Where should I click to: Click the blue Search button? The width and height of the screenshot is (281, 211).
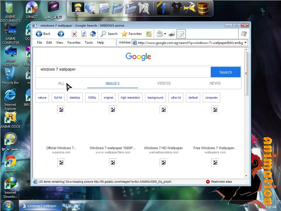(226, 72)
